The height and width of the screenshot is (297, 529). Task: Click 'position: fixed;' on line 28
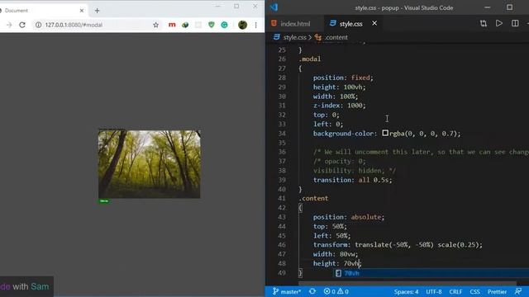tap(343, 78)
